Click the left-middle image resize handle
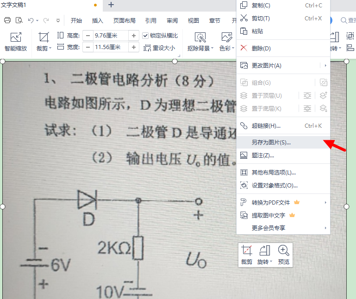This screenshot has height=299, width=356. point(2,206)
